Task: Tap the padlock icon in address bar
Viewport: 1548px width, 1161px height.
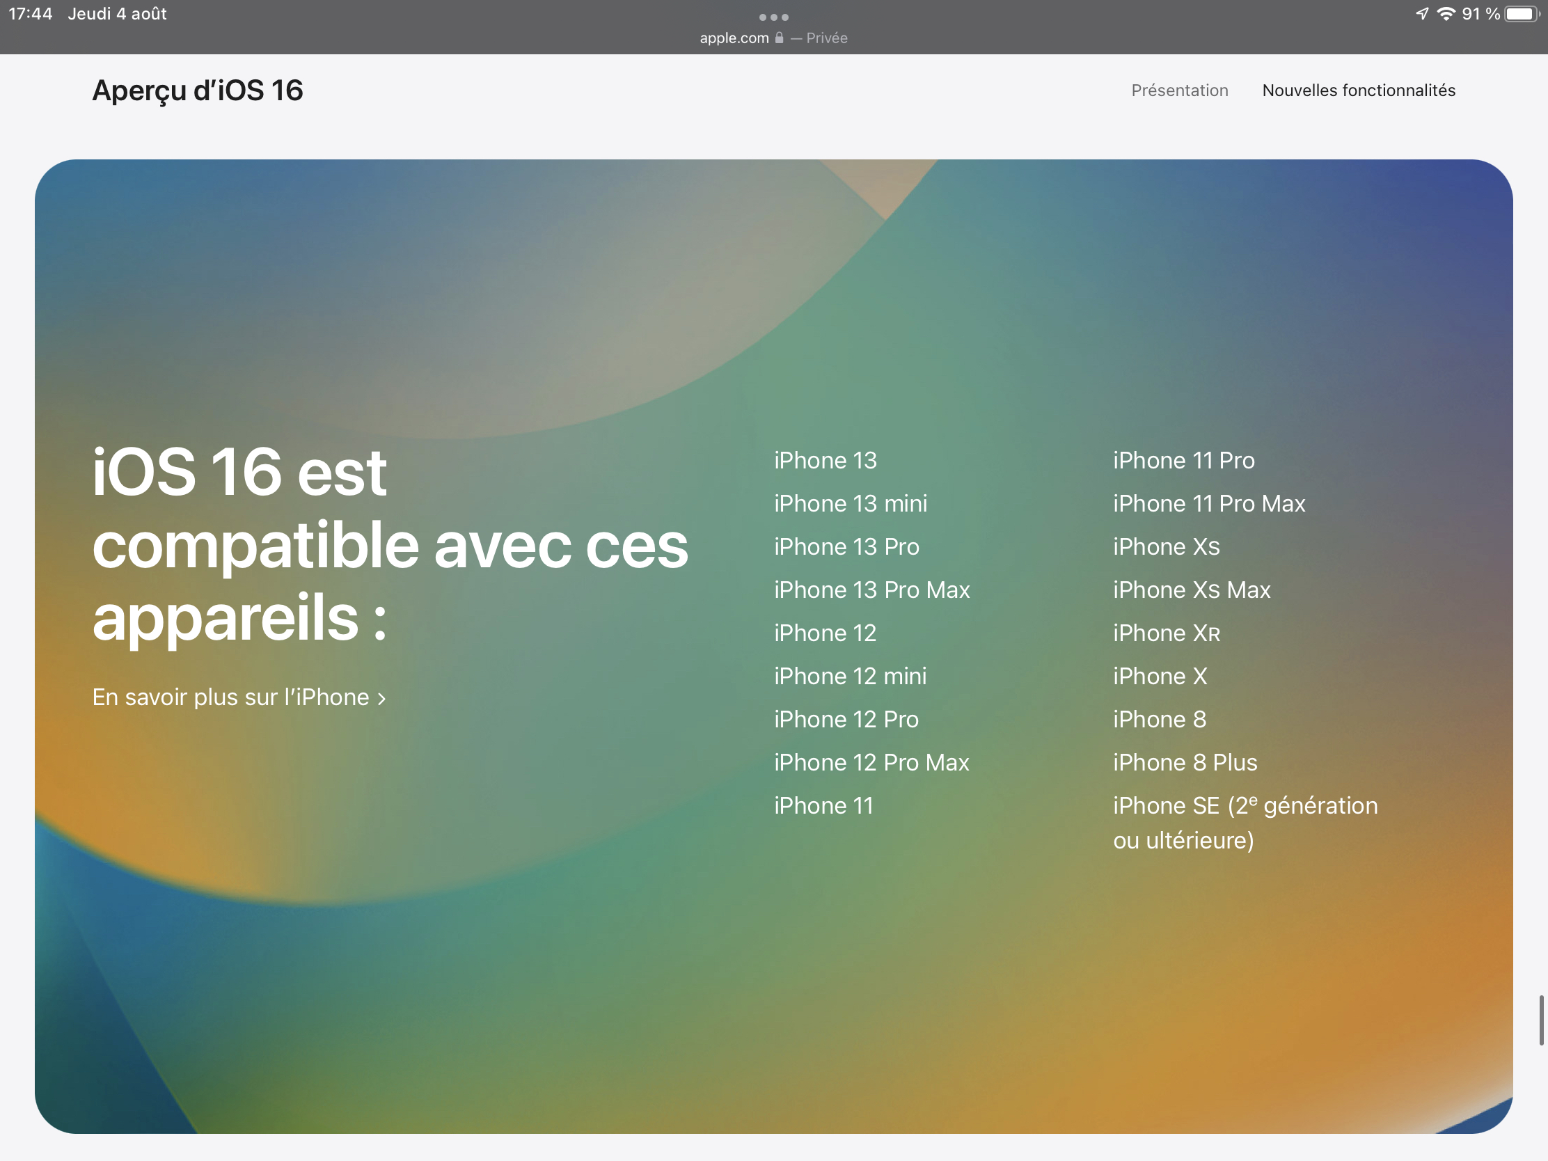Action: [x=779, y=38]
